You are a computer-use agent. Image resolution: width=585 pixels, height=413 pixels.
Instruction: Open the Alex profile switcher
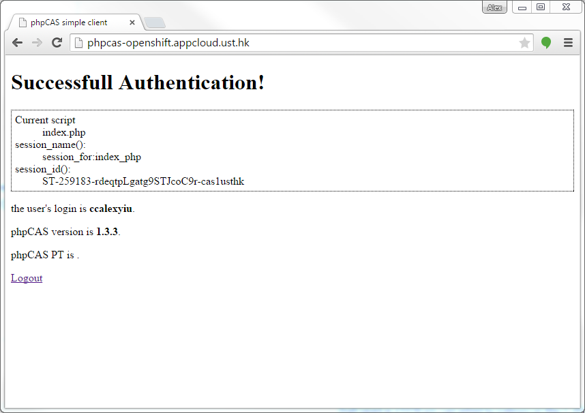tap(494, 7)
